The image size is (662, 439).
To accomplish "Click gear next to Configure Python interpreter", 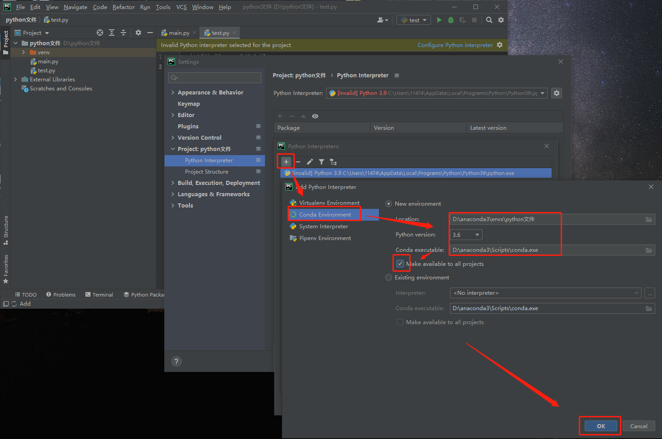I will pos(500,45).
